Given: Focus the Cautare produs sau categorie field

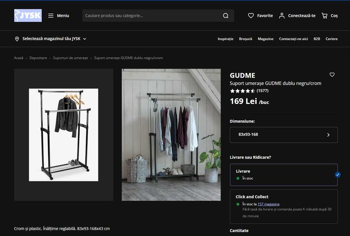Looking at the screenshot, I should pos(158,16).
